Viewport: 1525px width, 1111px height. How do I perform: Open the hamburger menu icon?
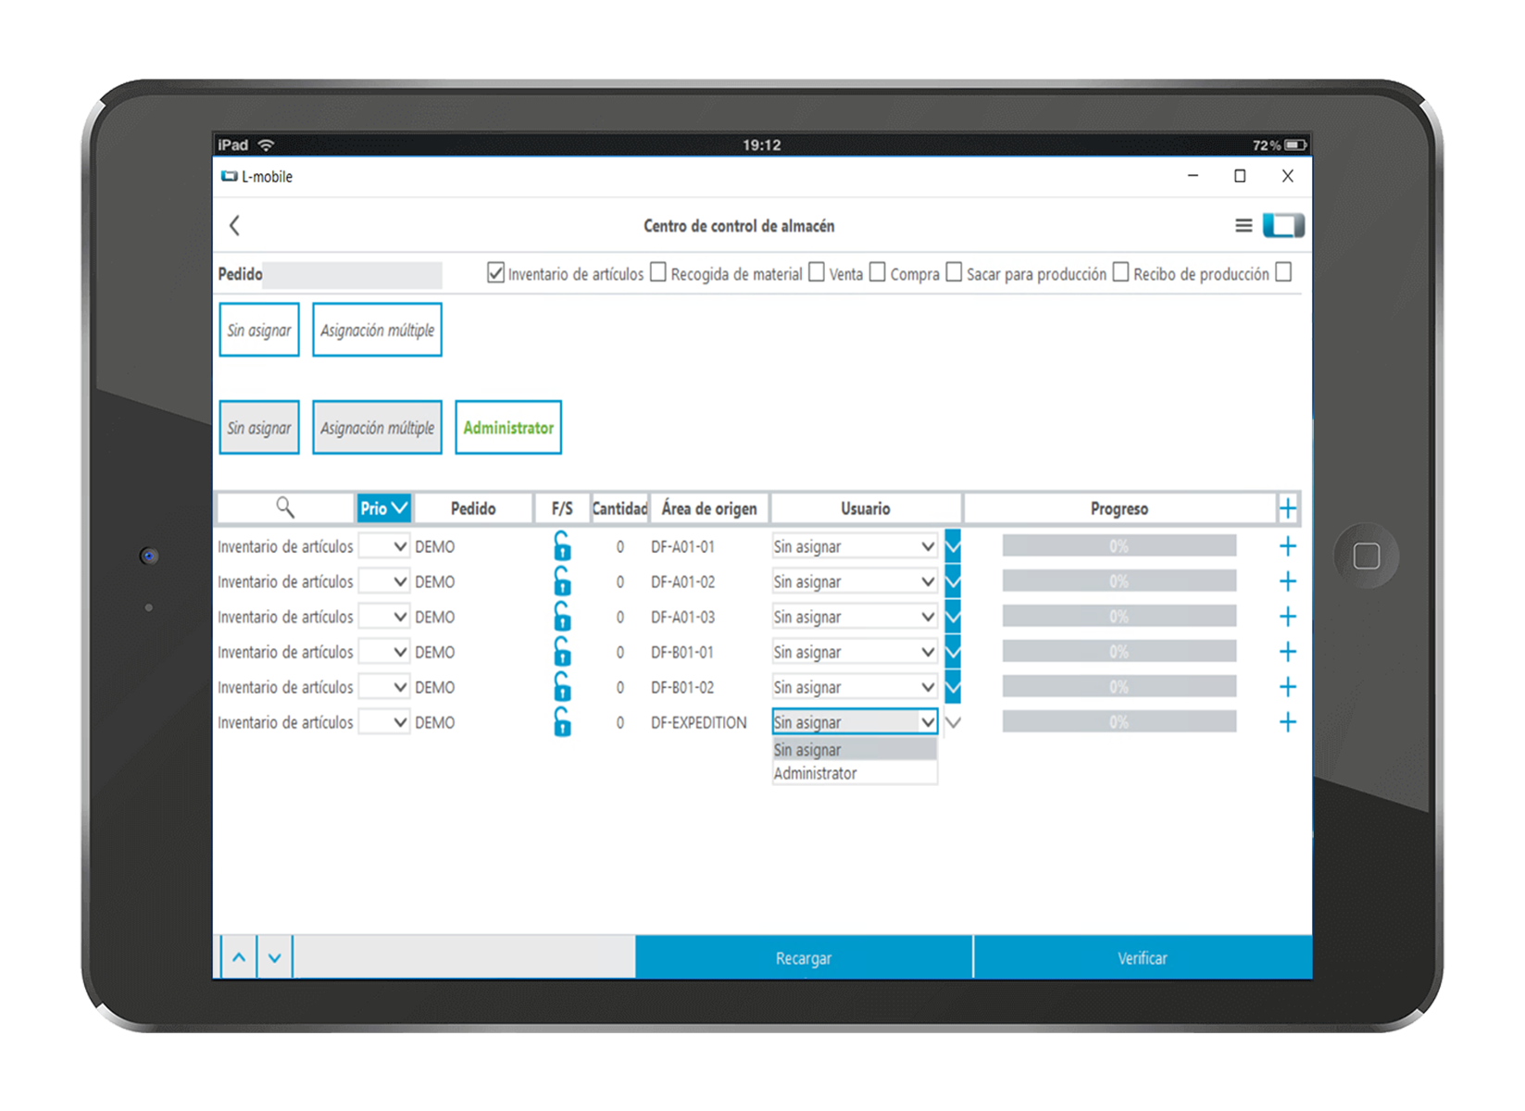[x=1243, y=225]
